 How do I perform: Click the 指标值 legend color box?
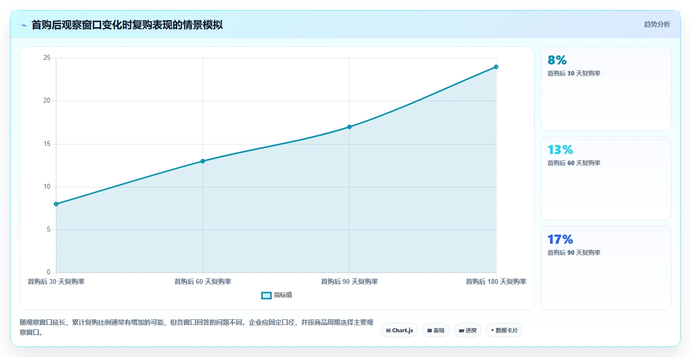266,295
